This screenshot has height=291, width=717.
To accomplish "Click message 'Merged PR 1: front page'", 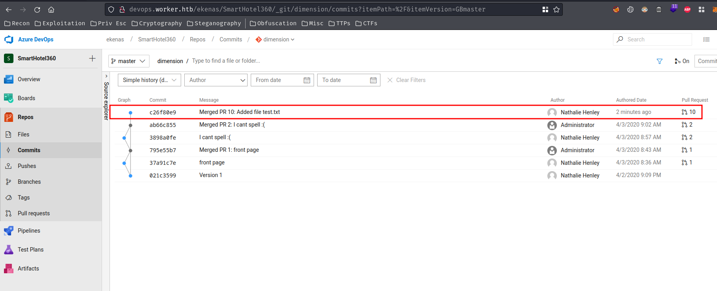I will click(229, 150).
